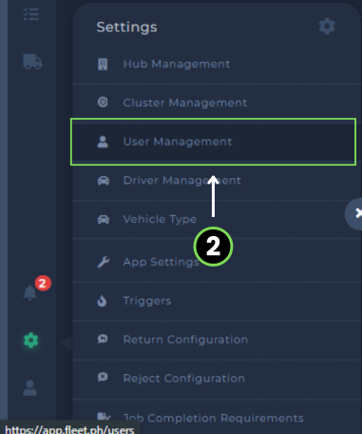This screenshot has height=434, width=362.
Task: Select User Management
Action: [x=213, y=142]
